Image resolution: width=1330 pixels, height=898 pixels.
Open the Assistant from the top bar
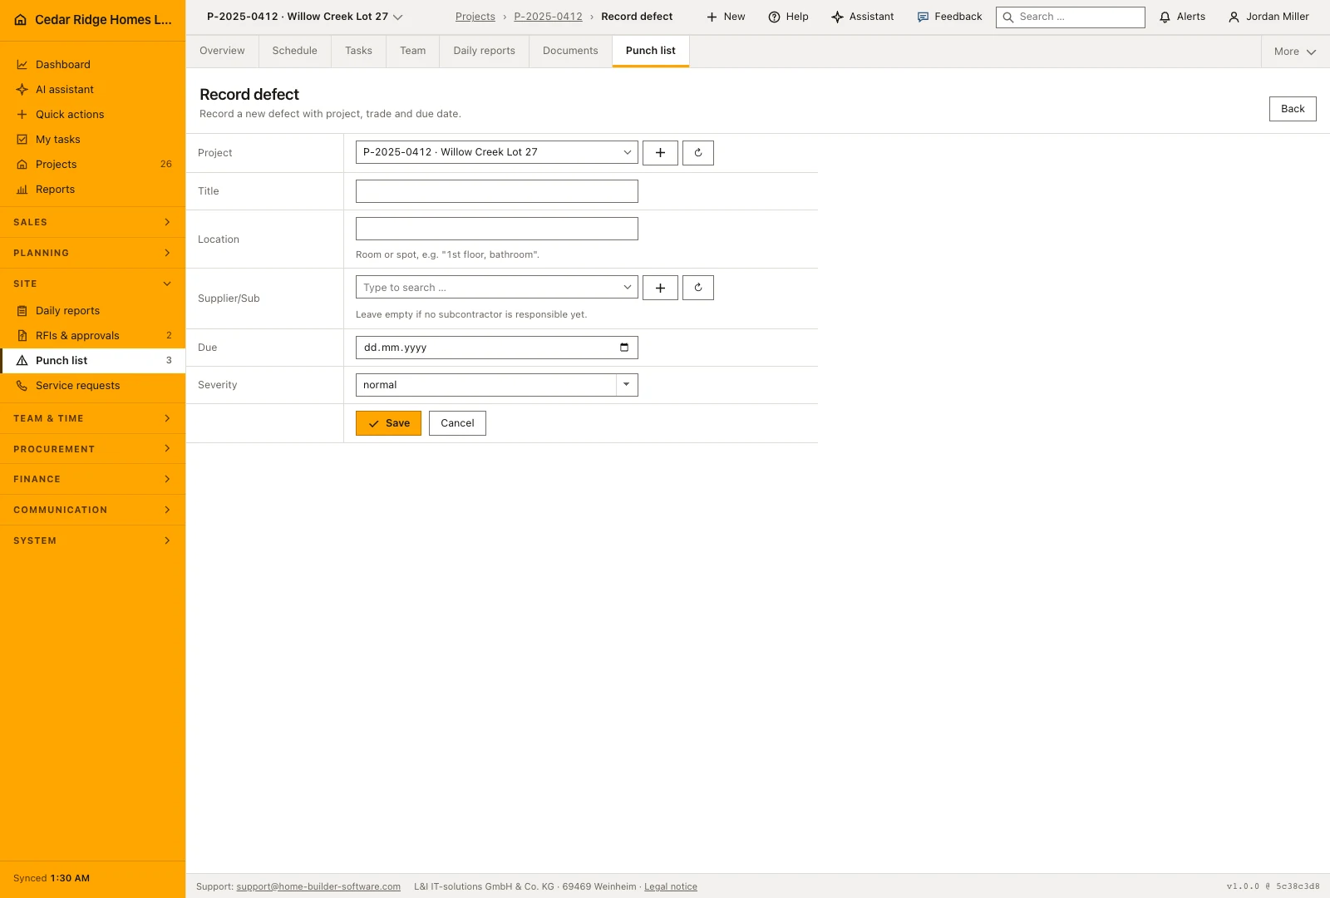pos(863,17)
